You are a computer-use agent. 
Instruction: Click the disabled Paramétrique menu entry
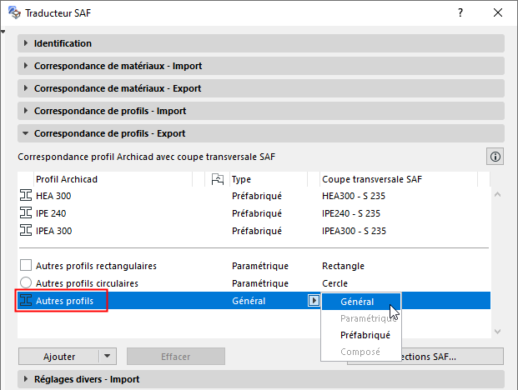pyautogui.click(x=361, y=318)
